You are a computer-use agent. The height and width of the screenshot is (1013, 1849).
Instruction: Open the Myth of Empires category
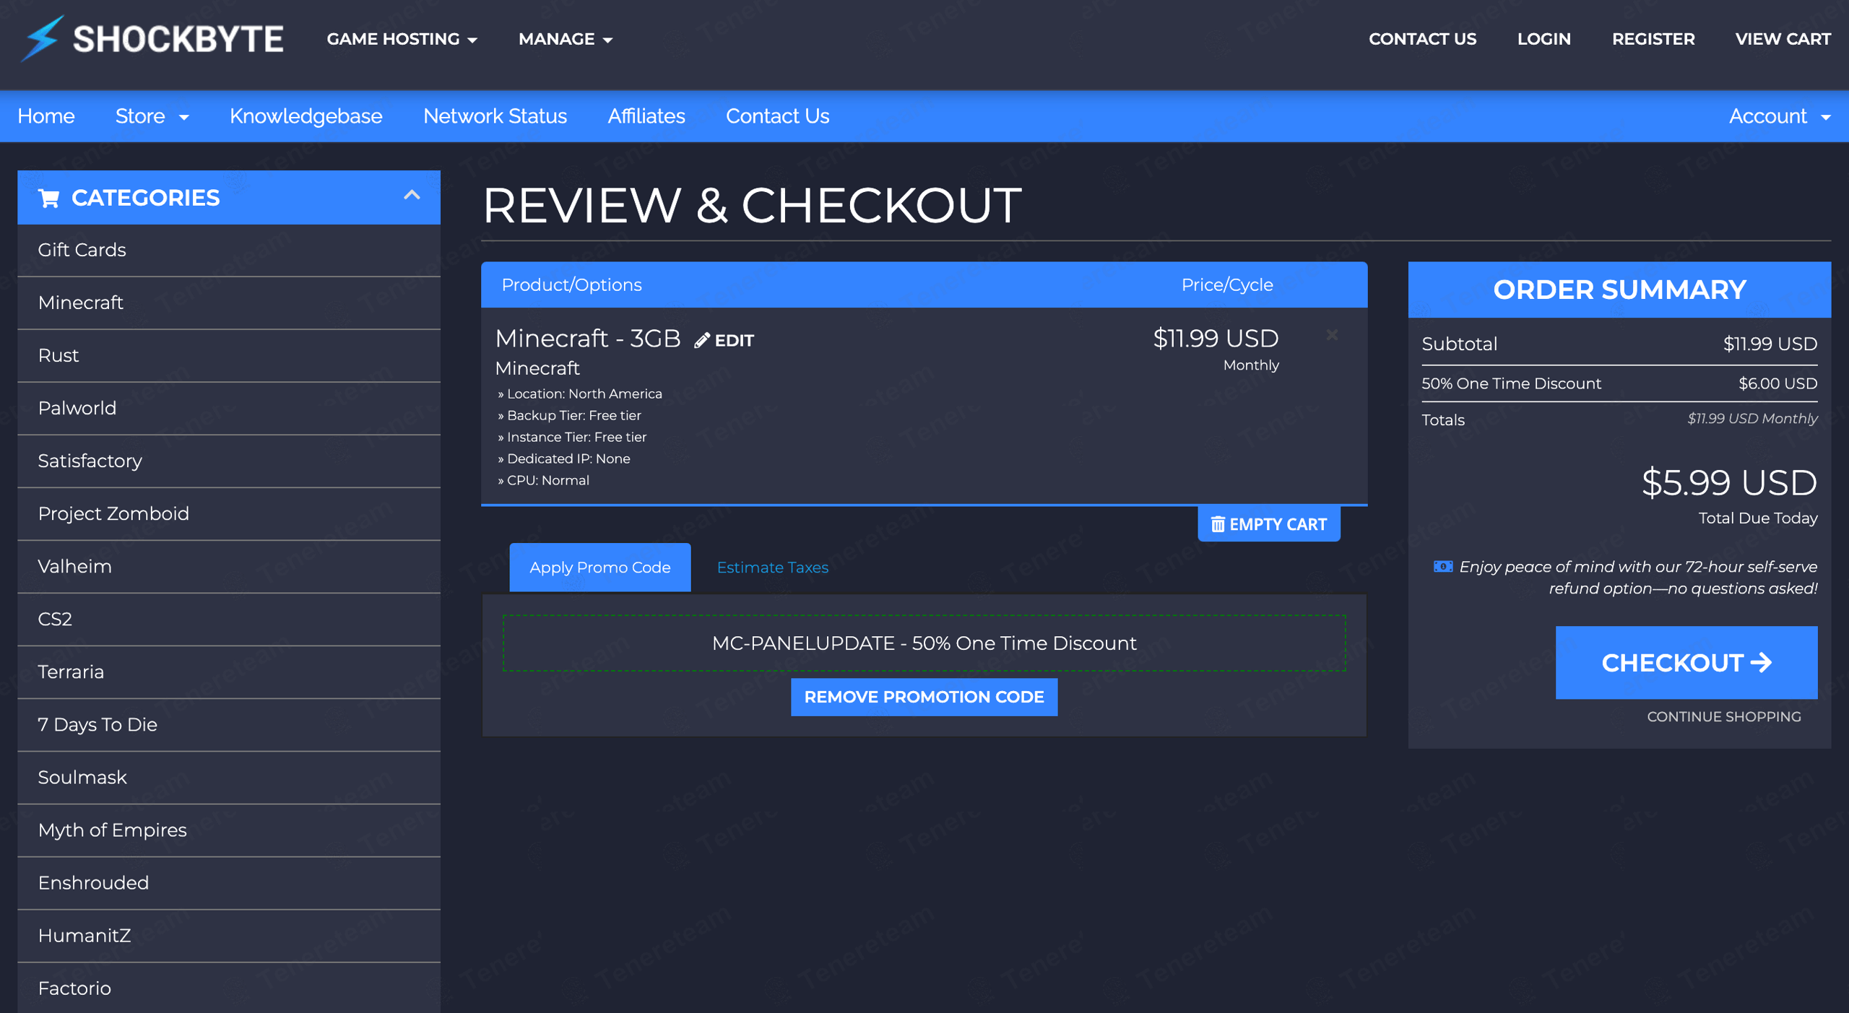click(229, 830)
